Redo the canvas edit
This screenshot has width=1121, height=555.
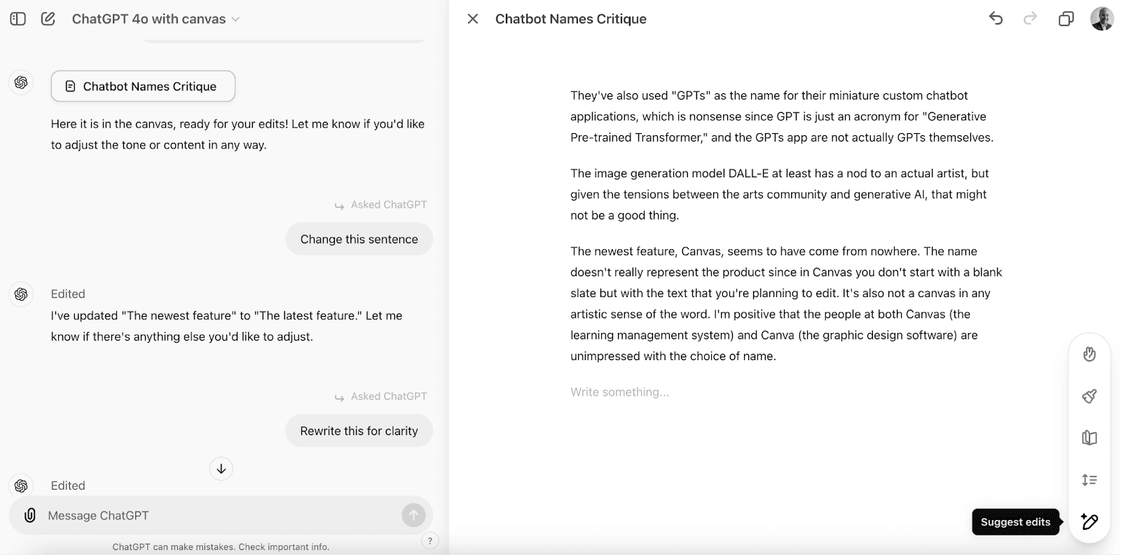pyautogui.click(x=1030, y=19)
